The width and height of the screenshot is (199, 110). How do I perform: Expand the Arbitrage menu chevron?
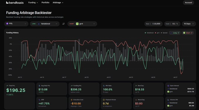coord(62,3)
